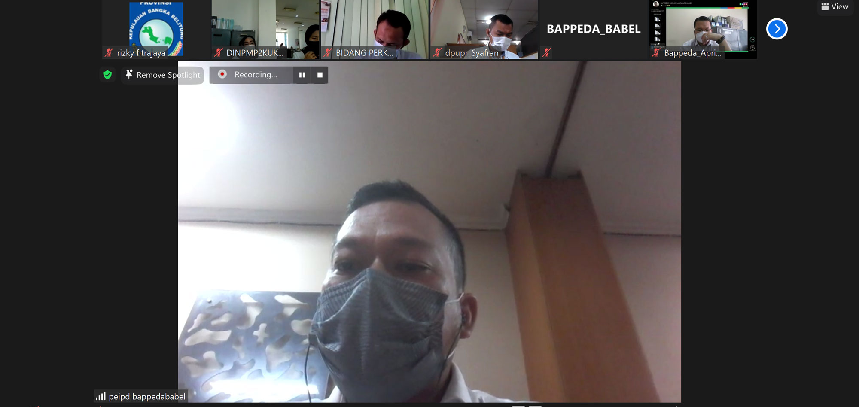Click muted mic icon on rizky fitrajaya

(x=109, y=53)
